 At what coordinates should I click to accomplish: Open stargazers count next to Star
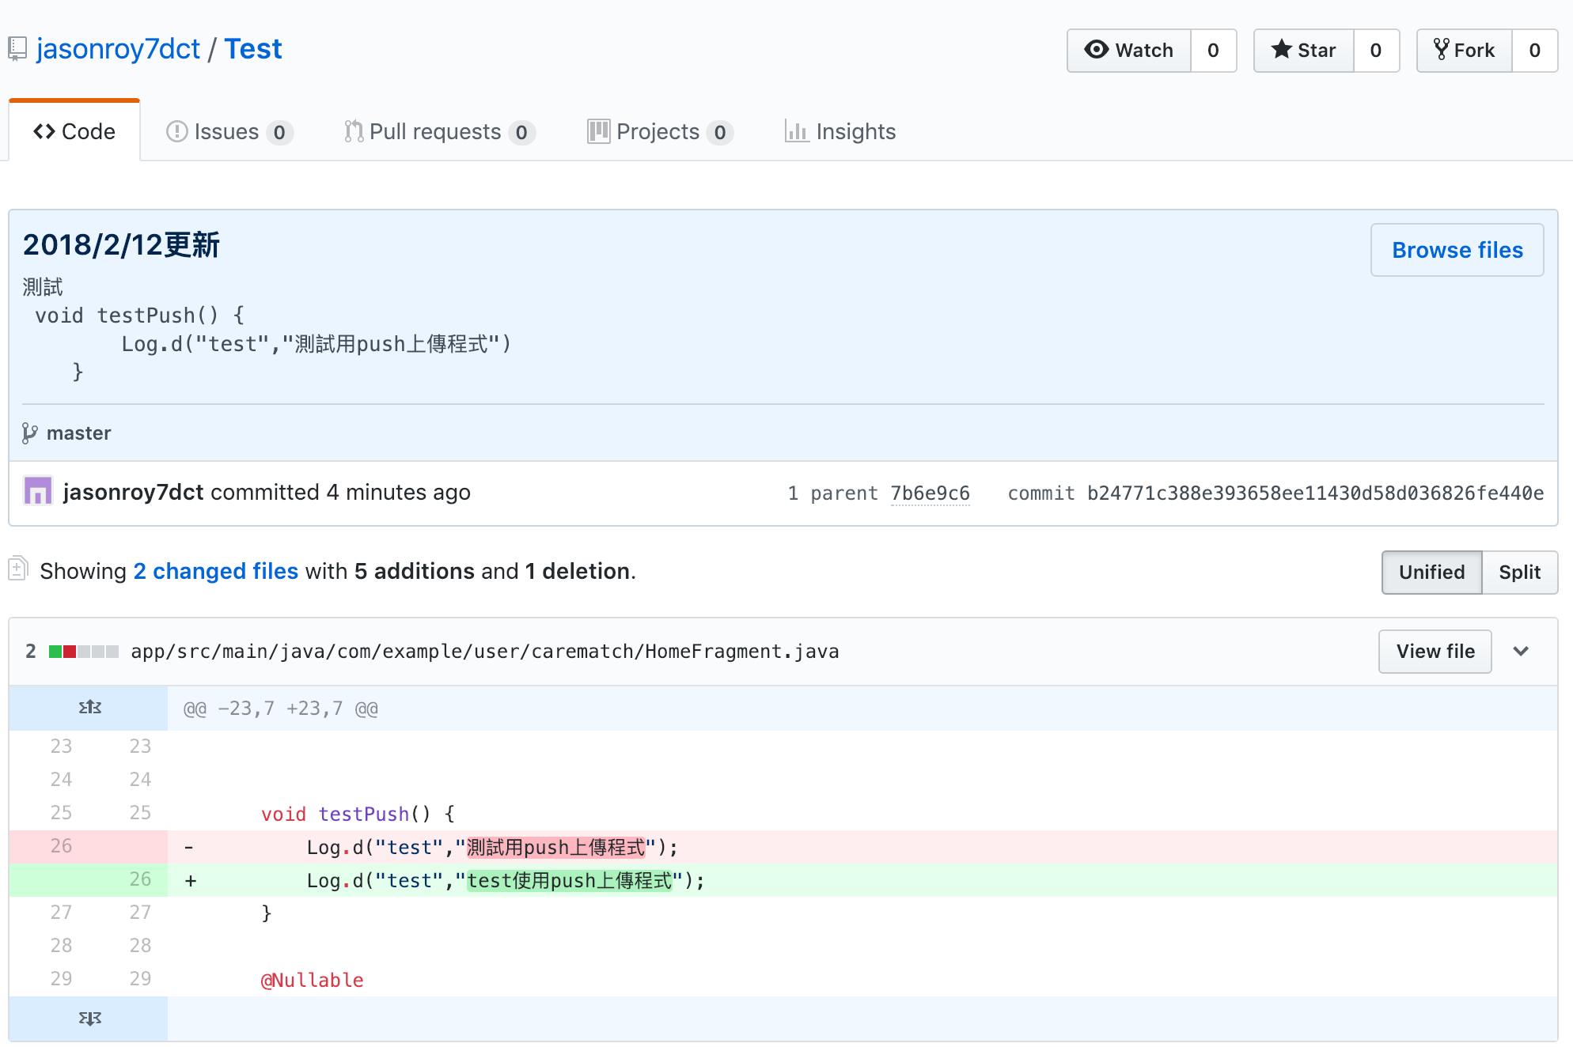(1377, 51)
